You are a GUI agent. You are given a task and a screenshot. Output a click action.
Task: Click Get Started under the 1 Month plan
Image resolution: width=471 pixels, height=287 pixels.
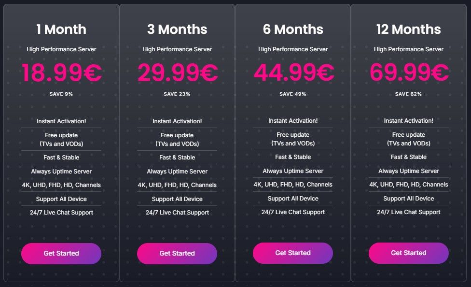(x=61, y=253)
